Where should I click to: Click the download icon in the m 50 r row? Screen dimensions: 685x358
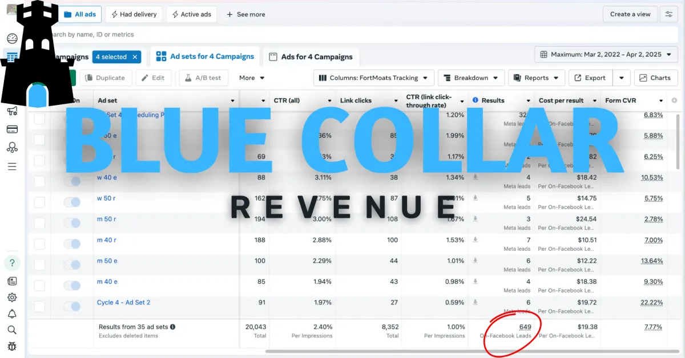pyautogui.click(x=475, y=219)
